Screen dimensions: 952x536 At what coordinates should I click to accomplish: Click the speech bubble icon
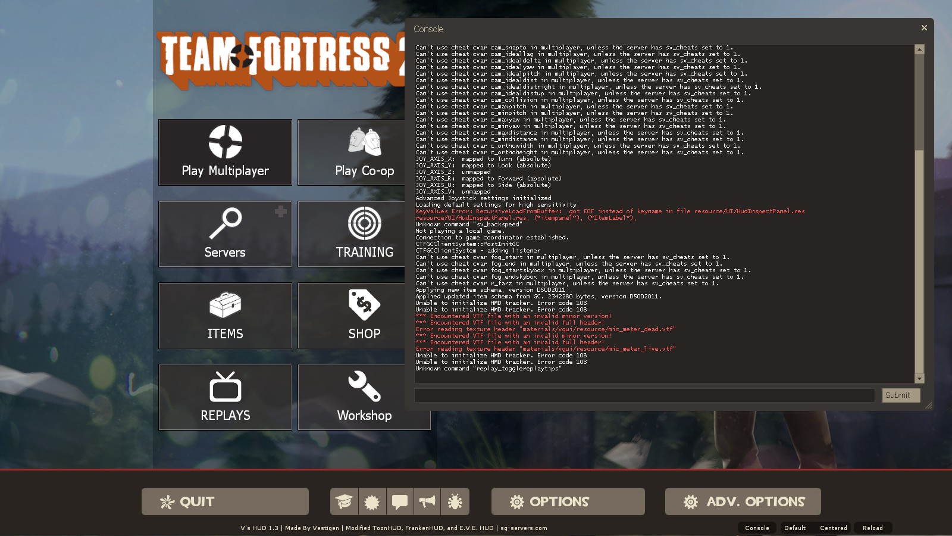click(400, 501)
